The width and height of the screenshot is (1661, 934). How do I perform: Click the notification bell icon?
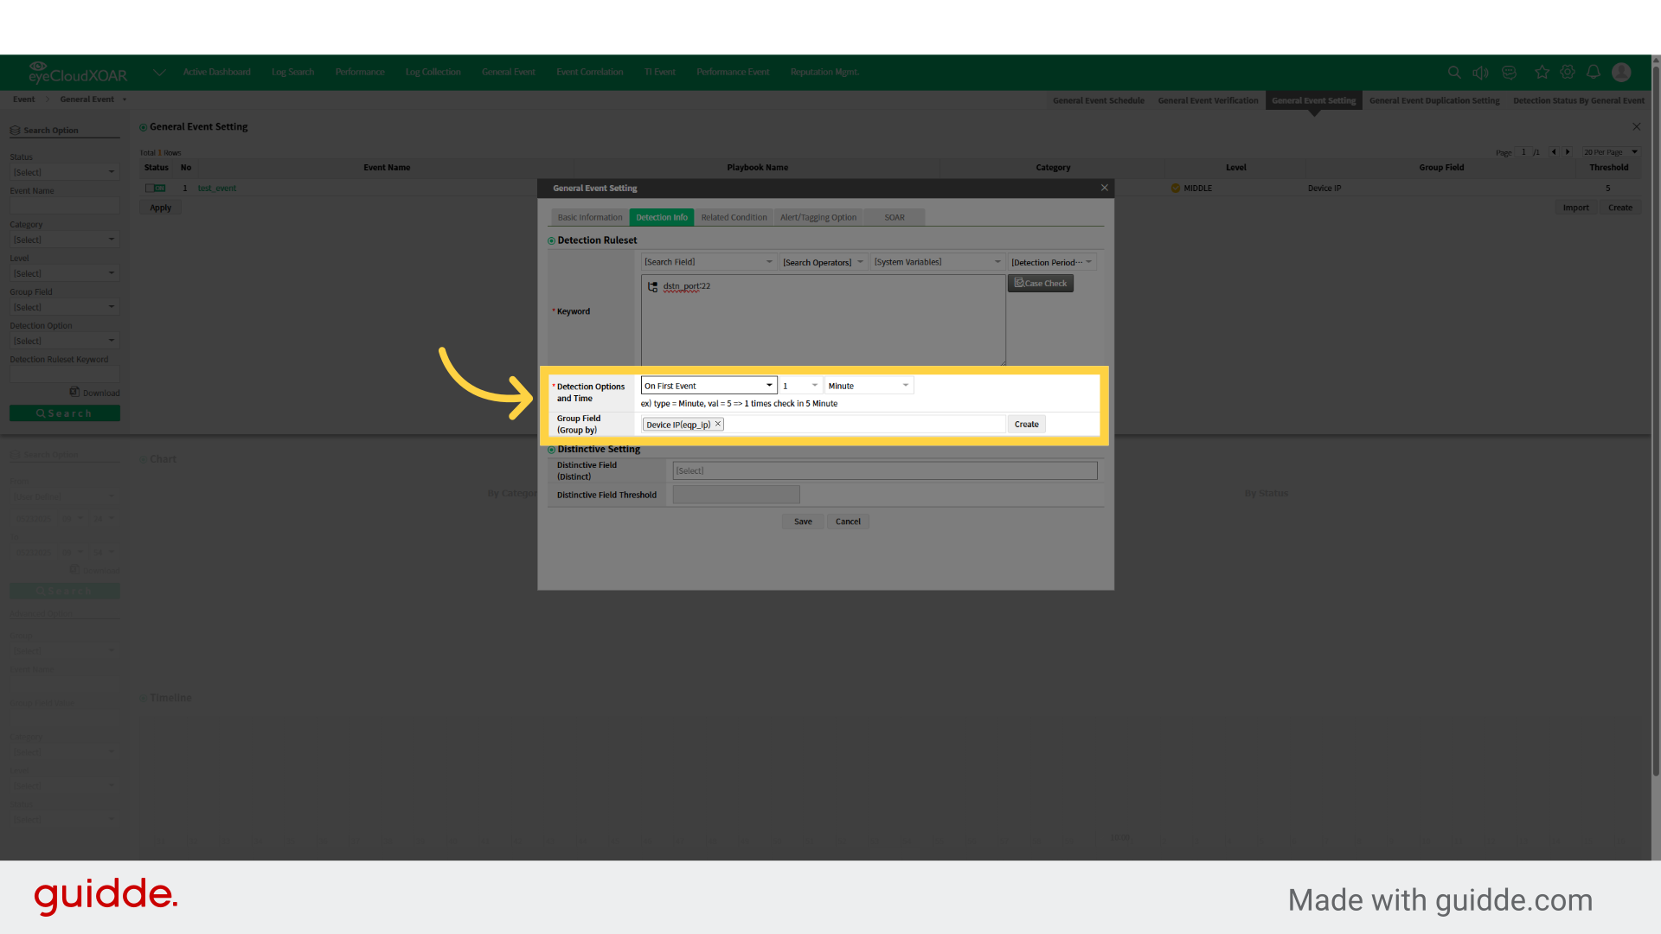pos(1594,72)
